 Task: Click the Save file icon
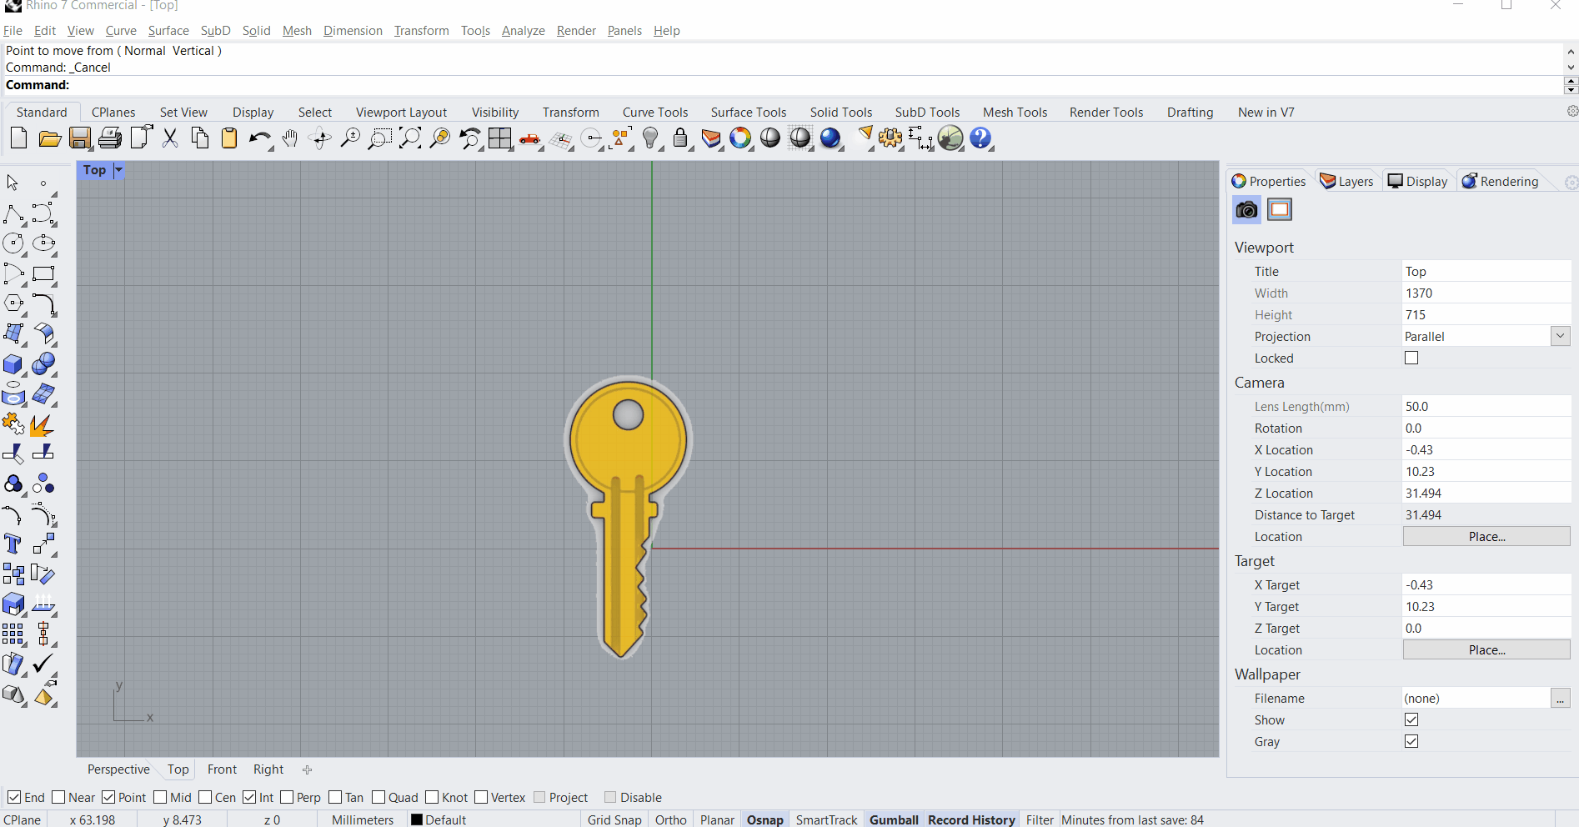pos(80,138)
